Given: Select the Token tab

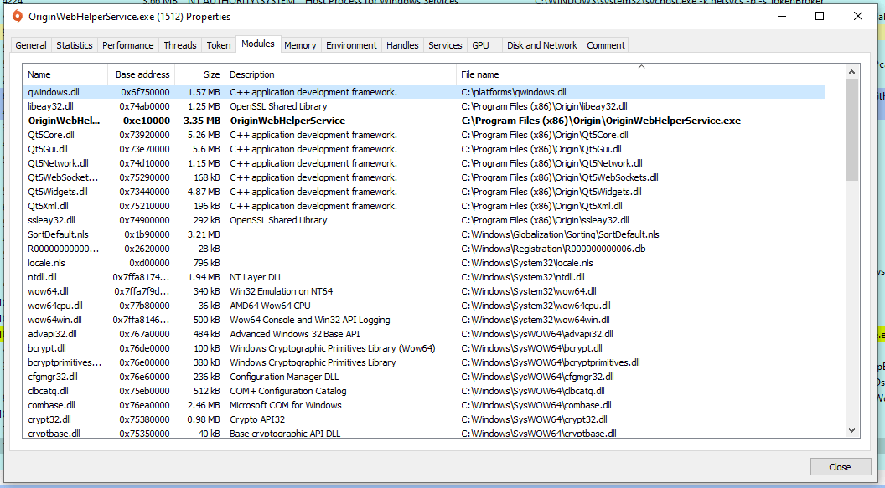Looking at the screenshot, I should click(219, 45).
